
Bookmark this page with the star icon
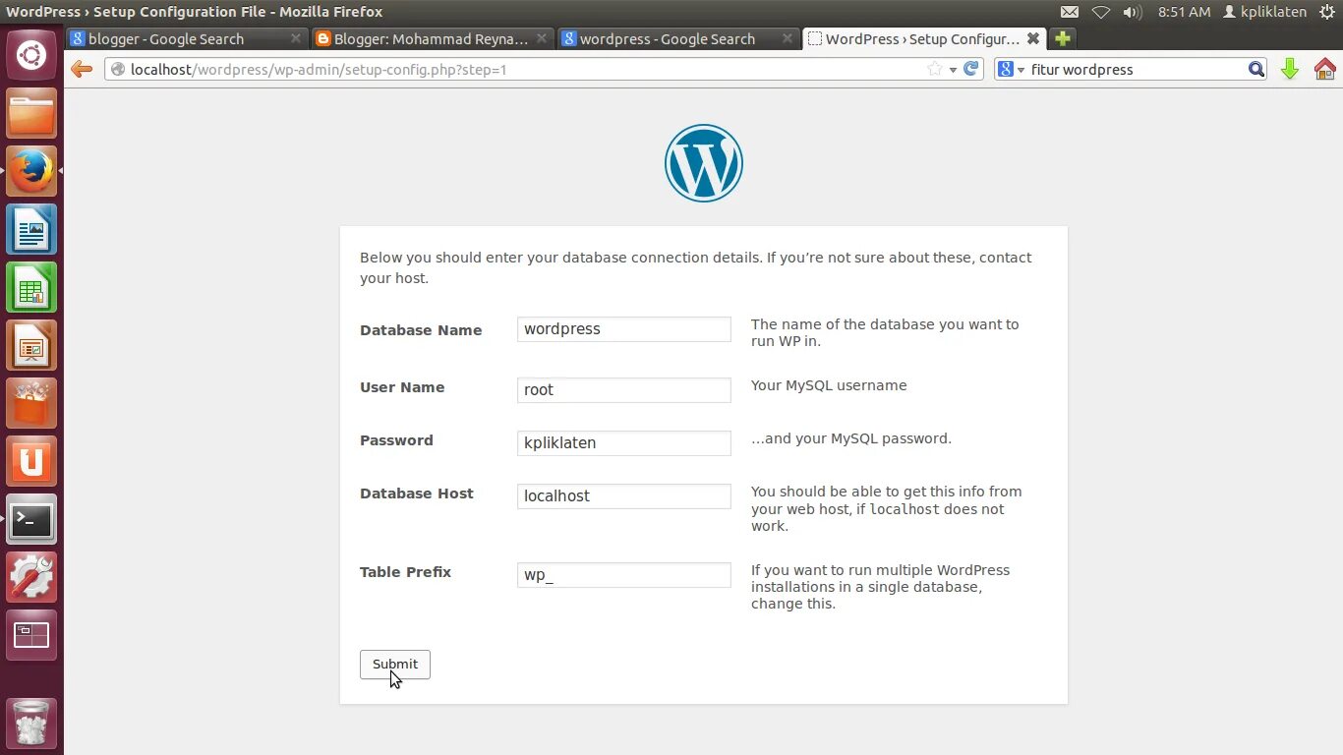[x=935, y=69]
